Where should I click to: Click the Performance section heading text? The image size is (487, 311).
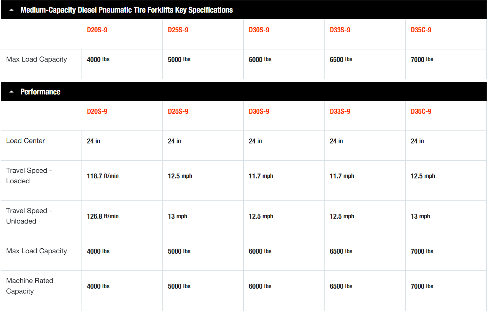[x=40, y=92]
